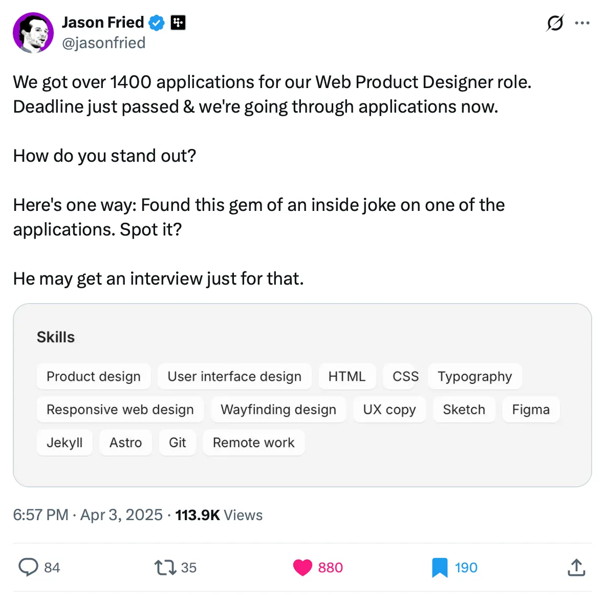Screen dimensions: 606x600
Task: Click the Skills screenshot in the post
Action: click(x=303, y=394)
